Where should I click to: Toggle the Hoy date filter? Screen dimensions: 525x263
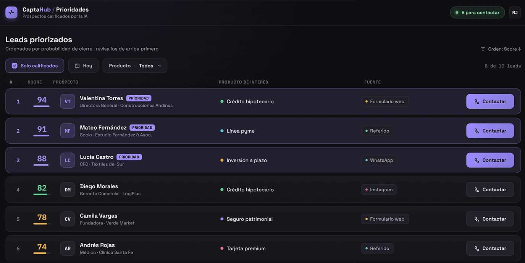83,66
